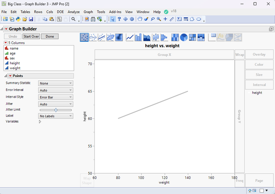Image resolution: width=275 pixels, height=194 pixels.
Task: Click the Done button
Action: pos(50,36)
